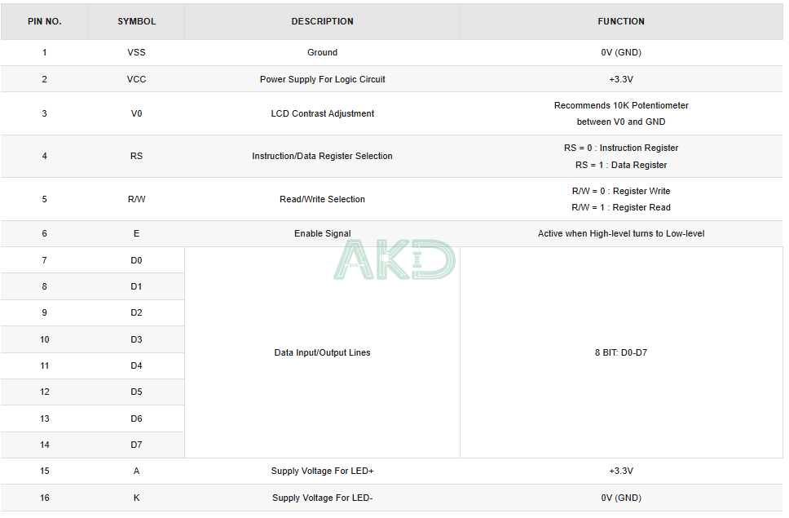Select the Supply Voltage For LED- cell
Viewport: 789px width, 518px height.
click(x=323, y=498)
